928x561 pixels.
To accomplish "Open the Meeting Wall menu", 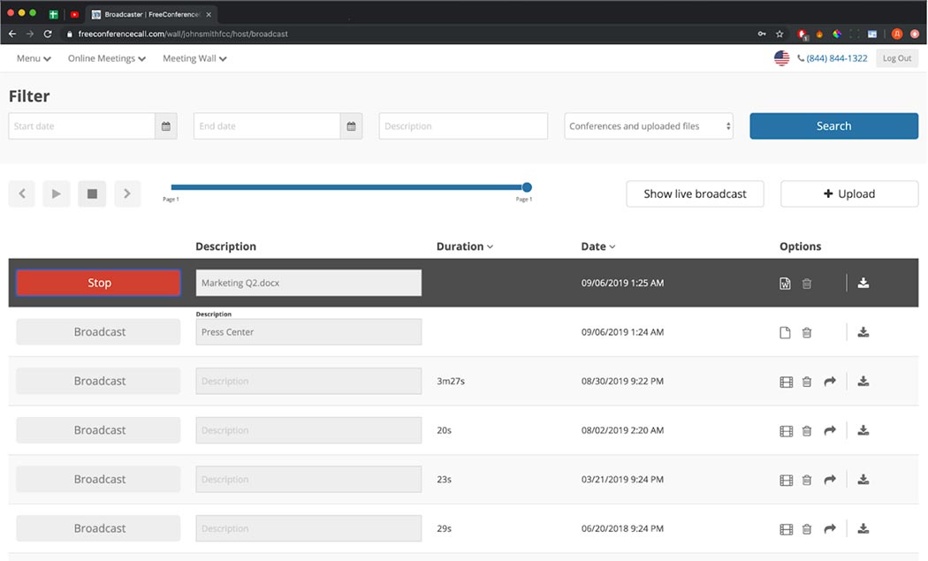I will point(194,58).
